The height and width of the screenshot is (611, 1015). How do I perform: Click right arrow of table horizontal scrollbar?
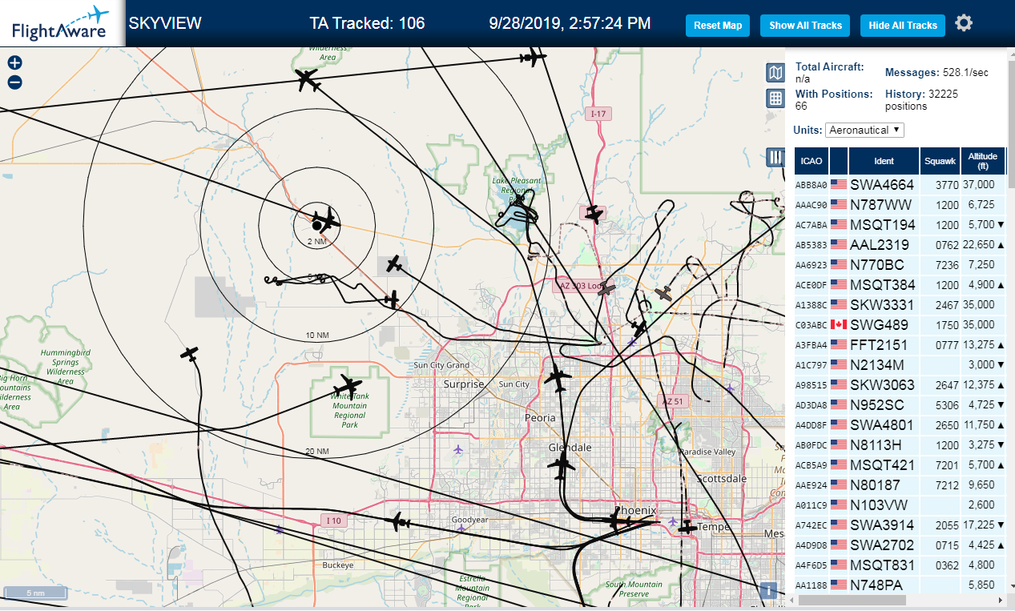(x=1000, y=599)
